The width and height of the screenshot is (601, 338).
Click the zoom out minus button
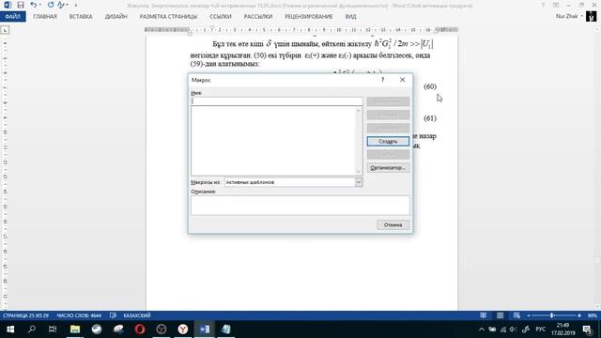(x=529, y=315)
